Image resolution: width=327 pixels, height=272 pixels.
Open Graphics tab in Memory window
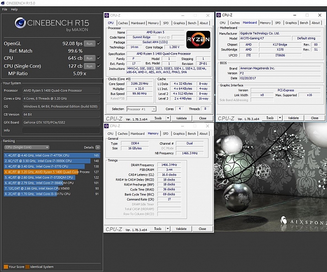point(179,134)
